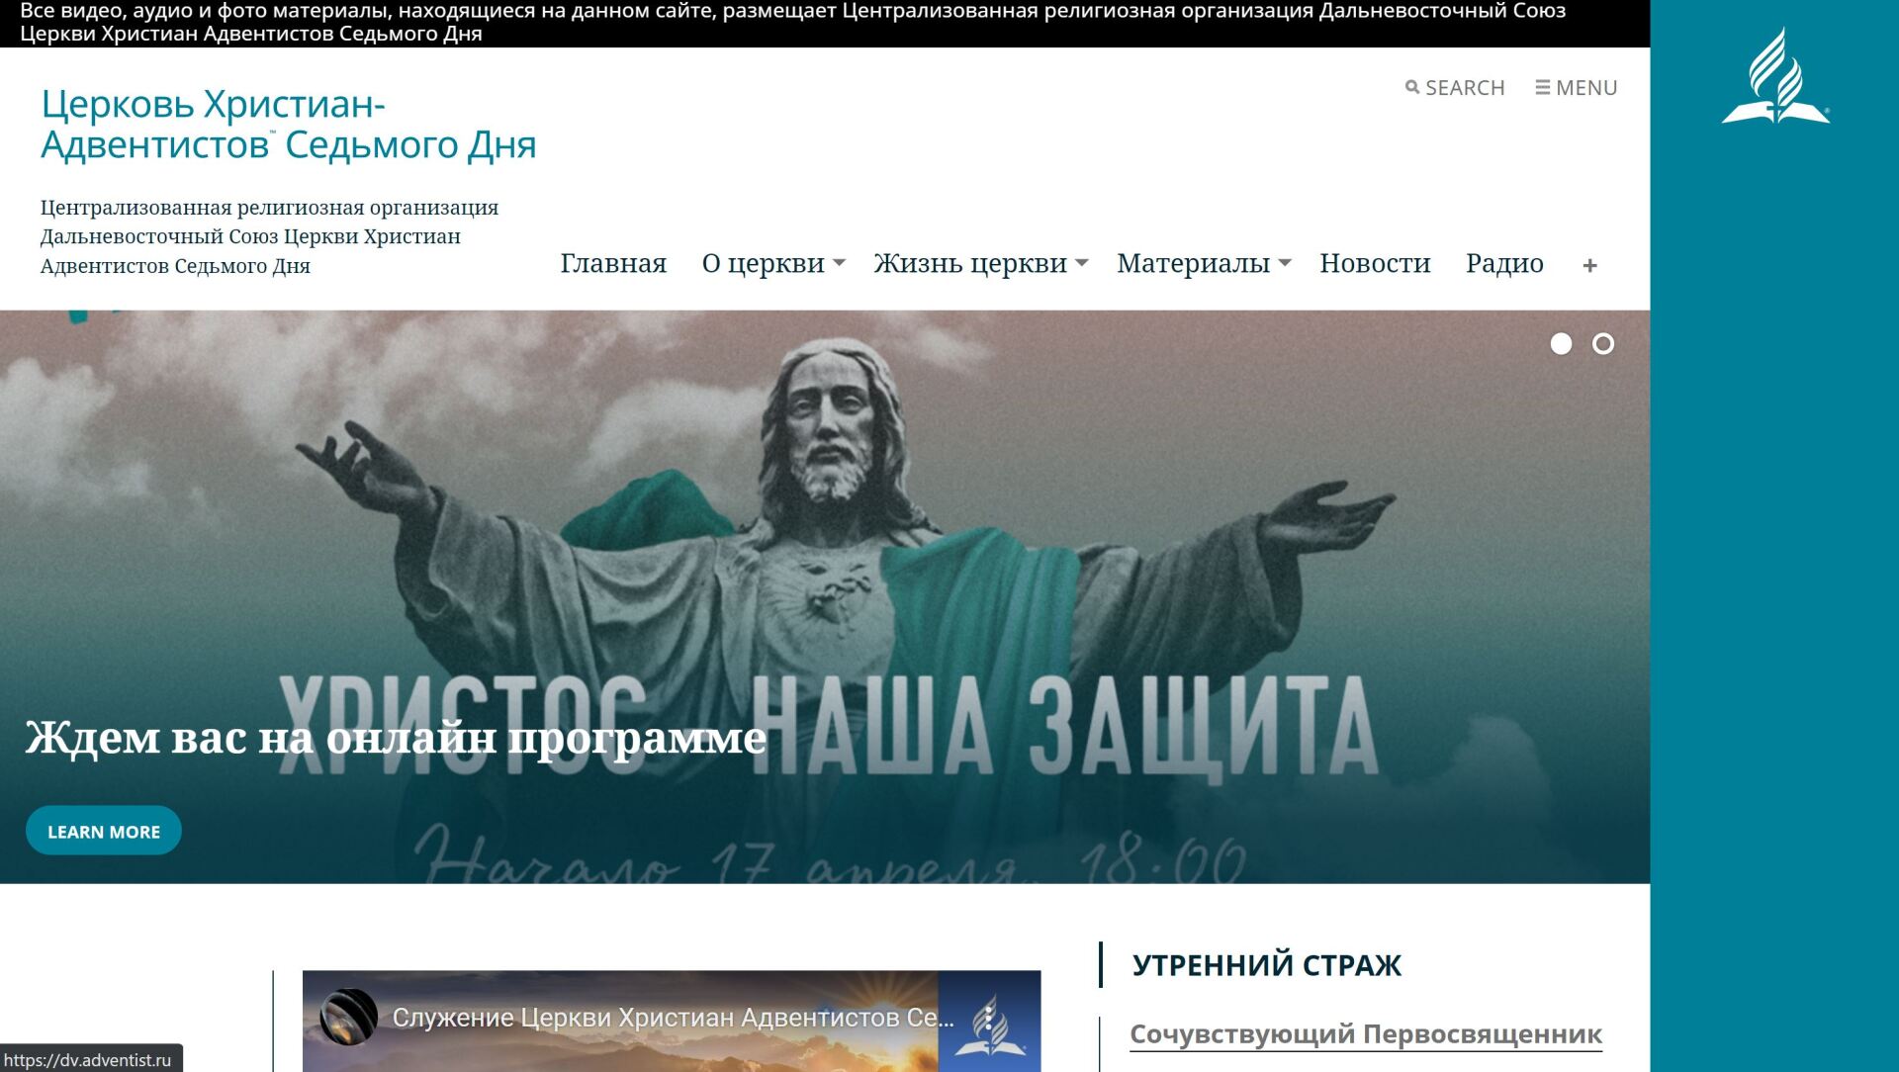Click the Церковь Христиан-Адвентистов Седьмого Дня site title
This screenshot has height=1072, width=1899.
coord(288,125)
